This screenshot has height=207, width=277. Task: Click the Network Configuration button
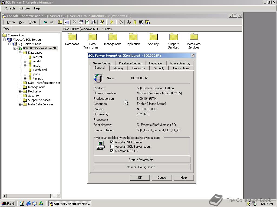(x=142, y=167)
